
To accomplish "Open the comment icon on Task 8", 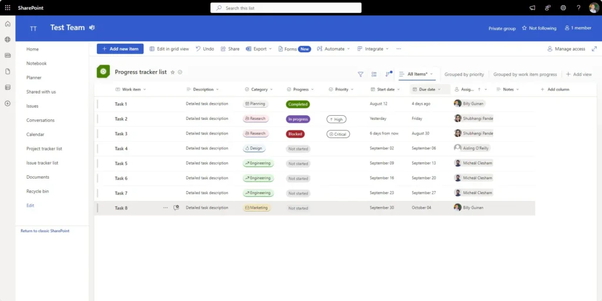I will click(176, 208).
